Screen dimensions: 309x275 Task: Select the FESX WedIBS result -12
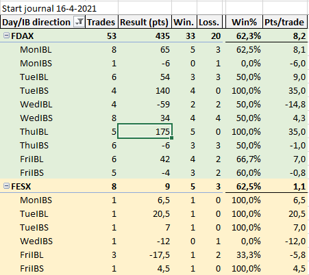pos(163,241)
